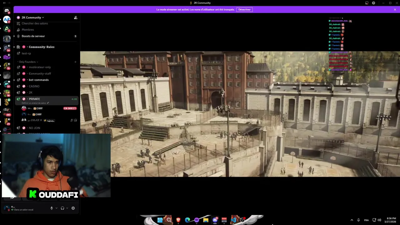400x225 pixels.
Task: Open Voicemeeter from the taskbar
Action: [224, 220]
